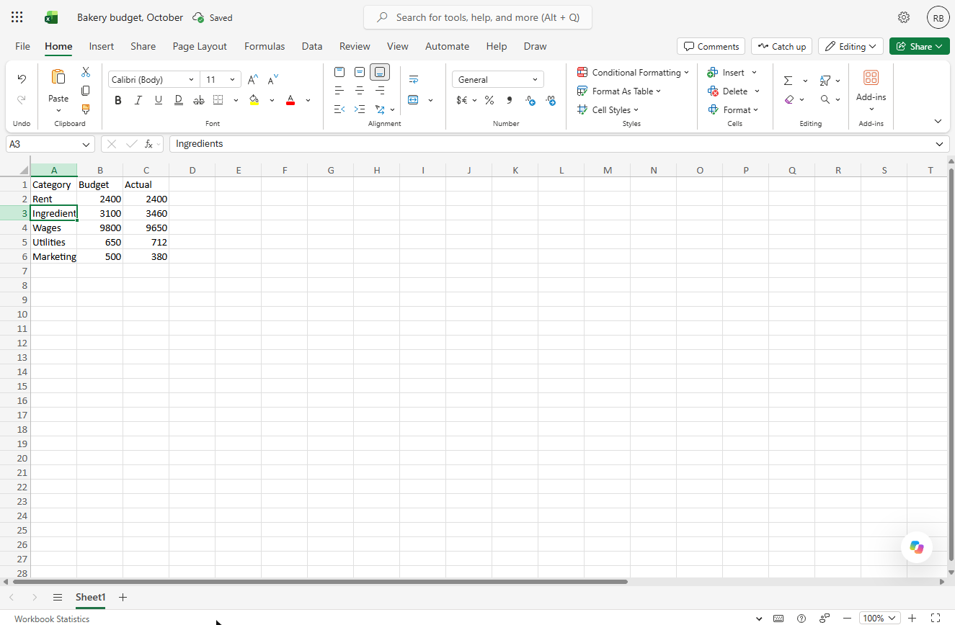The height and width of the screenshot is (625, 955).
Task: Center text horizontally in the cell
Action: click(x=360, y=91)
